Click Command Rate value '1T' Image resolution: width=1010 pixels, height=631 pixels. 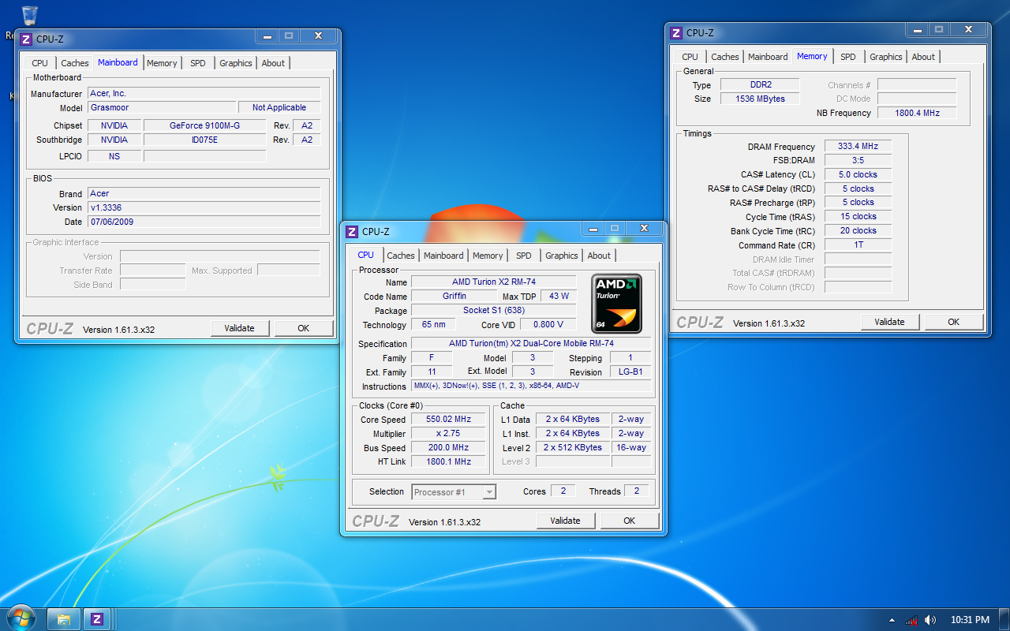click(858, 245)
